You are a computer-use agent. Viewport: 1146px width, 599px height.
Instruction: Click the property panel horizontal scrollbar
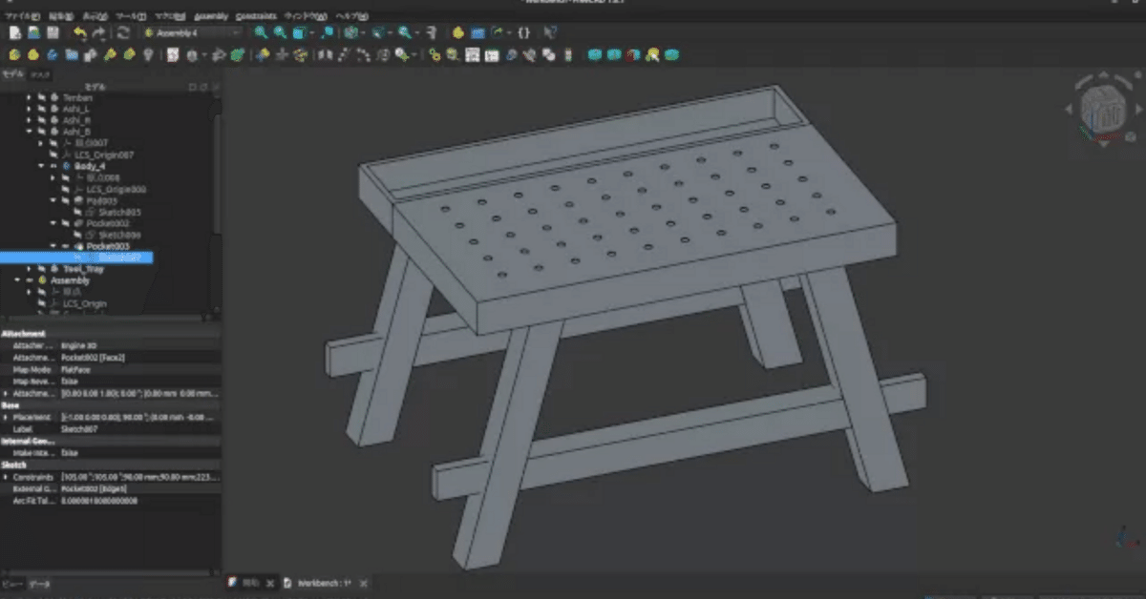point(110,571)
